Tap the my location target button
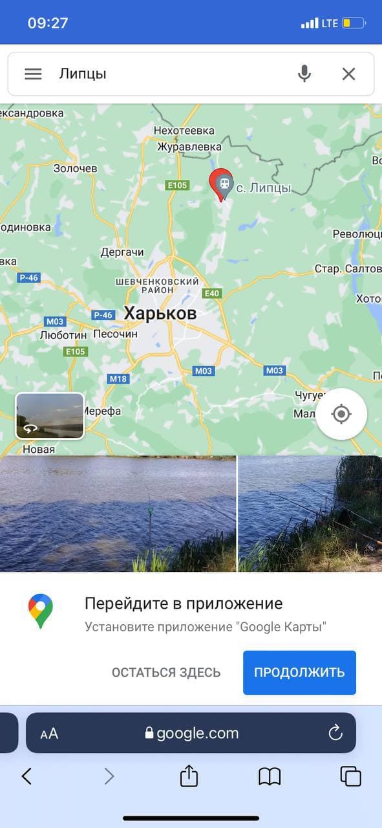382x828 pixels. point(341,414)
